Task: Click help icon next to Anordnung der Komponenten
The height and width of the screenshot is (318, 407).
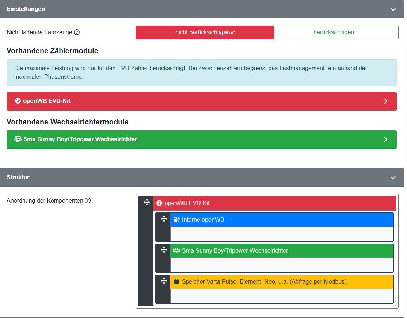Action: [88, 200]
